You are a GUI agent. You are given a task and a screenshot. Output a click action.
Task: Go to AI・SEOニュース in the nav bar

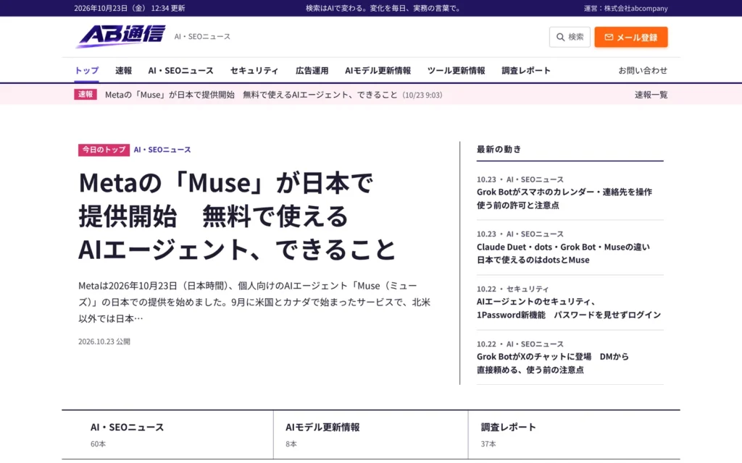(180, 70)
